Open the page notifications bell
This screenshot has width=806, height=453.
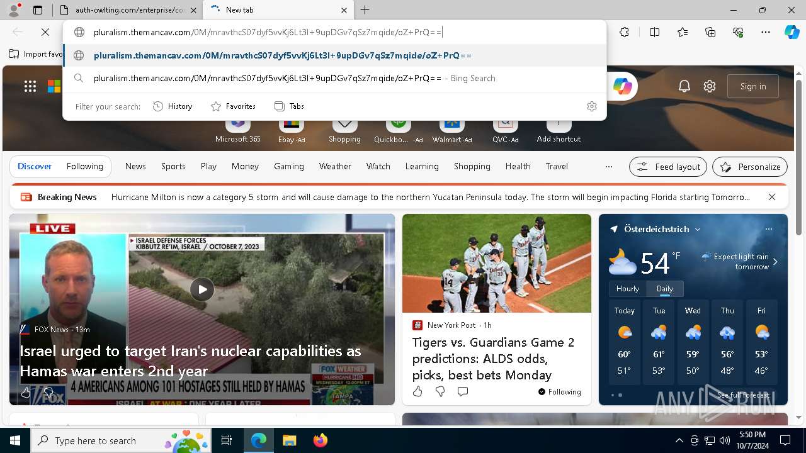click(684, 86)
